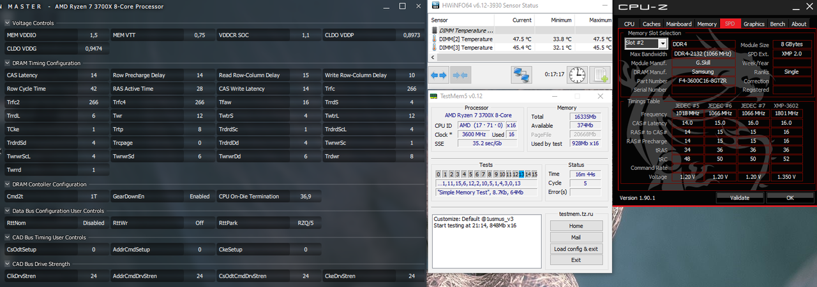Open the Graphics tab in CPU-Z
Viewport: 817px width, 287px height.
click(x=754, y=24)
